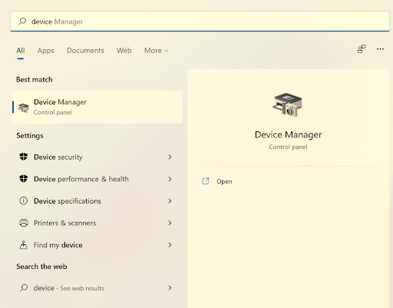Open Device performance & health result
Viewport: 393px width, 308px height.
coord(97,179)
